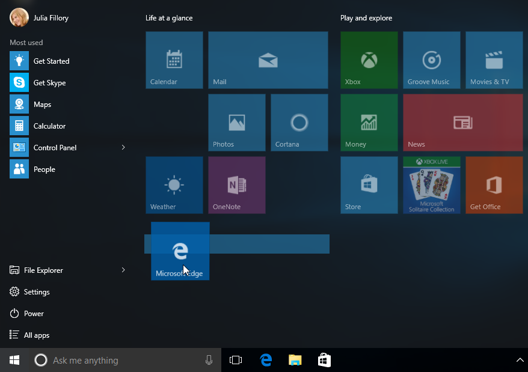Open the Photos tile
The width and height of the screenshot is (528, 372).
pyautogui.click(x=236, y=122)
